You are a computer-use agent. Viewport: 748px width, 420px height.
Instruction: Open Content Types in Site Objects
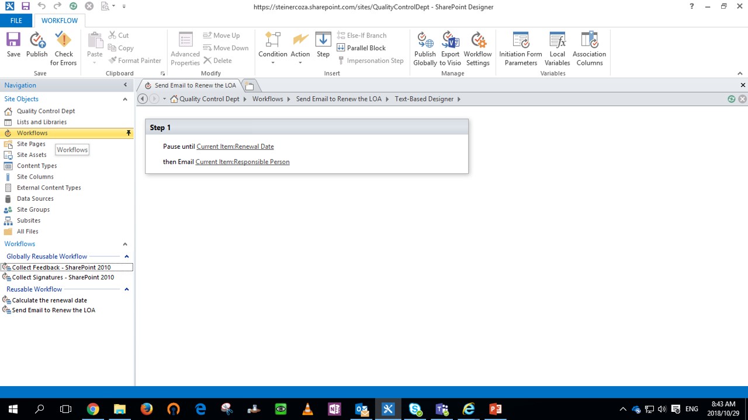(x=37, y=166)
